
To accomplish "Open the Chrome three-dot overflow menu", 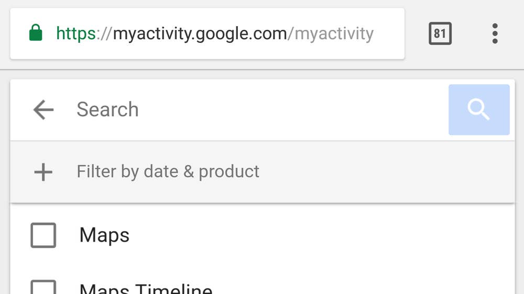I will point(495,33).
